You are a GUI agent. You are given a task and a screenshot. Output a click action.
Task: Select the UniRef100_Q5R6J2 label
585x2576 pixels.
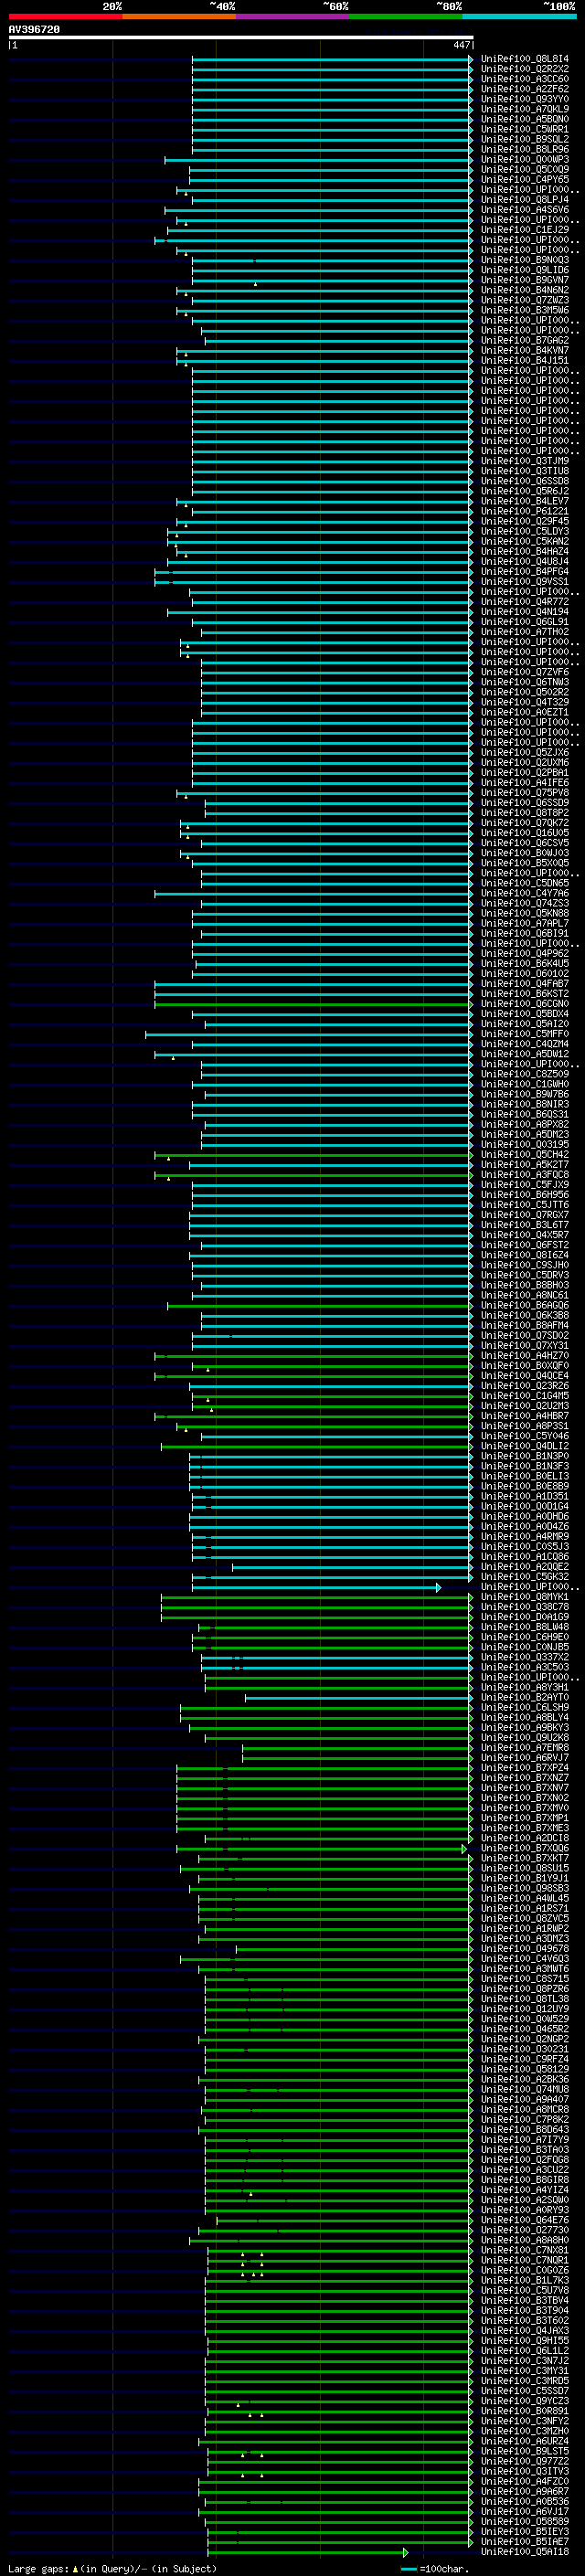525,491
